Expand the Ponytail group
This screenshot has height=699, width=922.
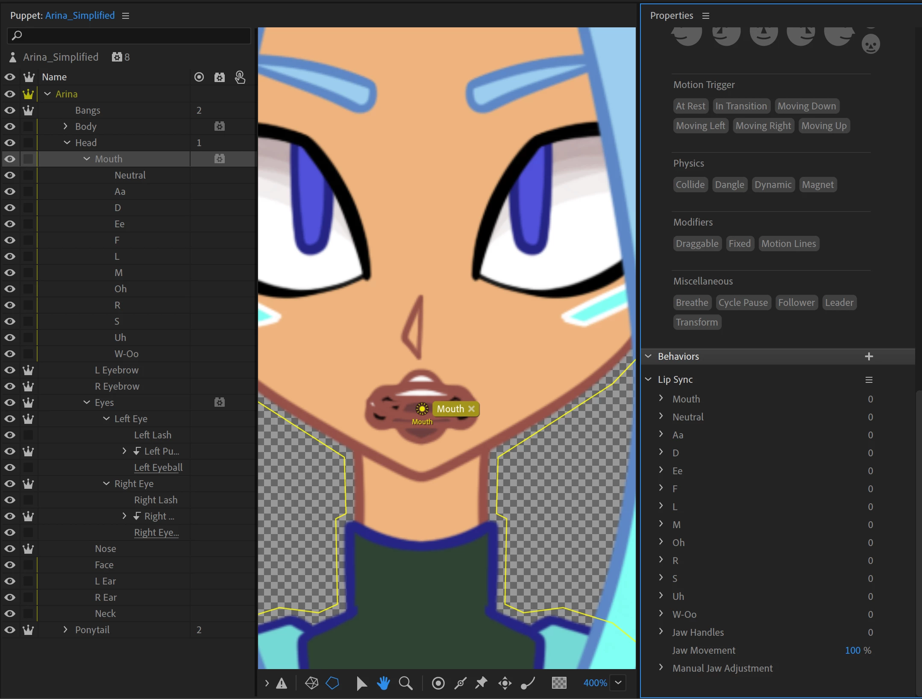(65, 630)
